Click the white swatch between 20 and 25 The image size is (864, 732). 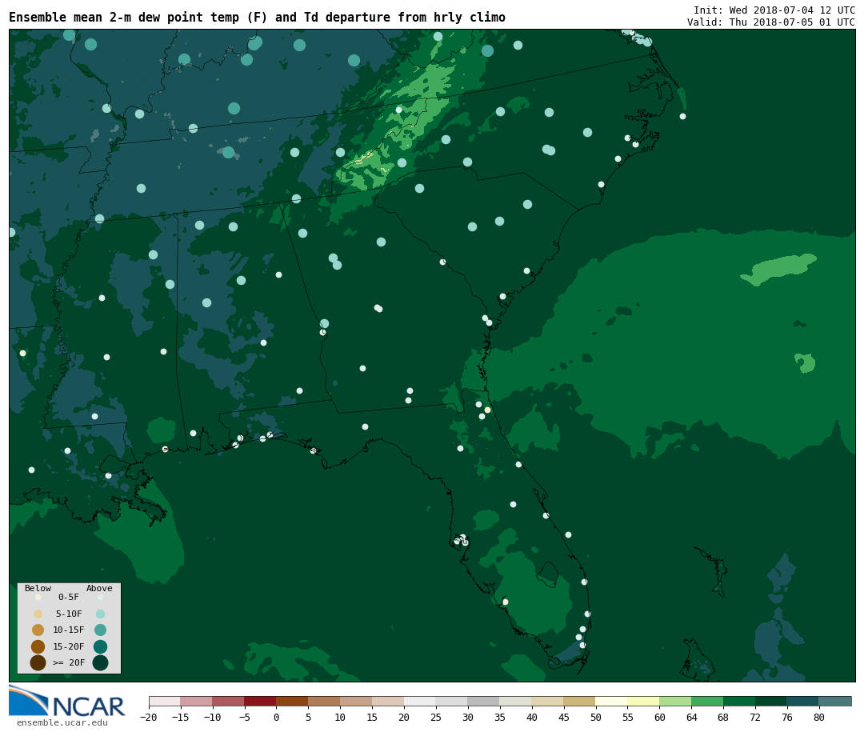tap(421, 701)
